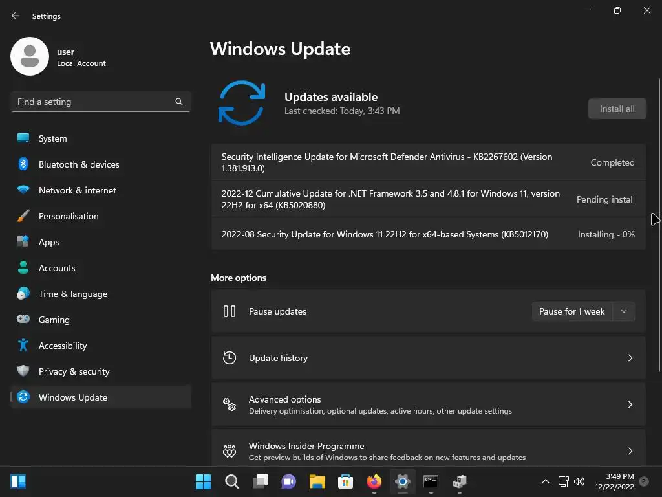Viewport: 662px width, 497px height.
Task: Open Microsoft Store from the taskbar
Action: [345, 481]
